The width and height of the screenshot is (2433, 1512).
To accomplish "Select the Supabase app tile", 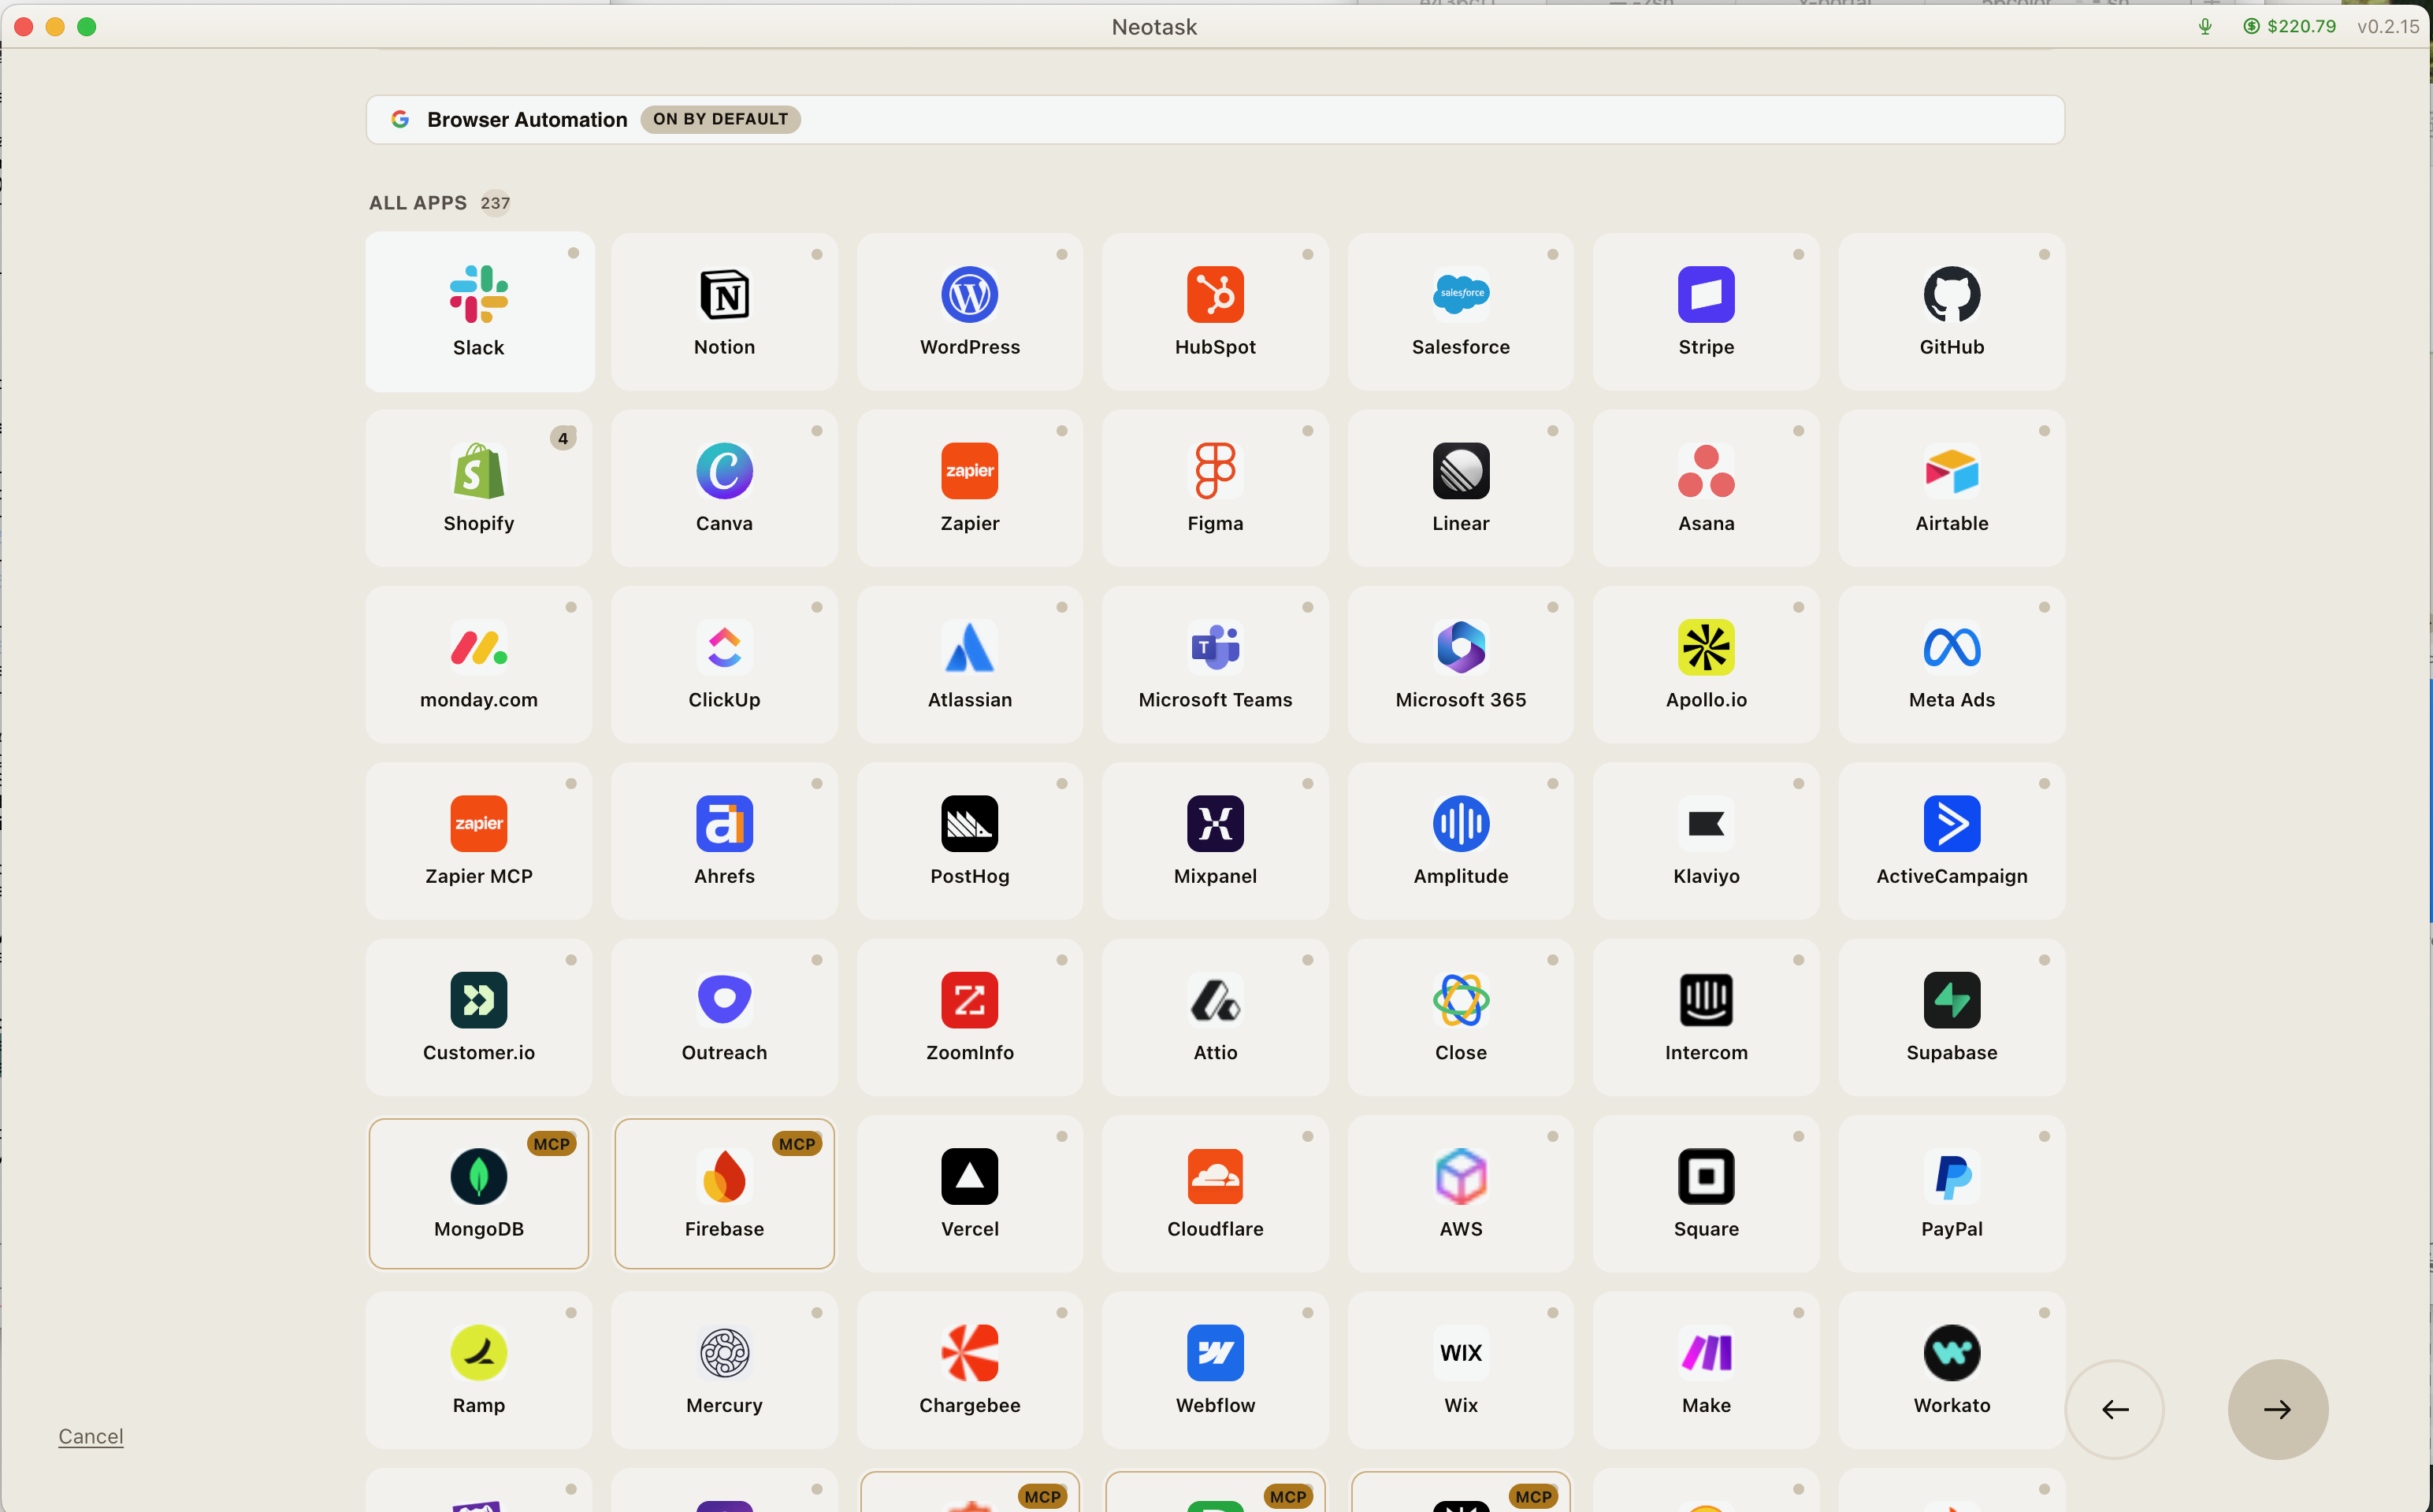I will 1952,1017.
